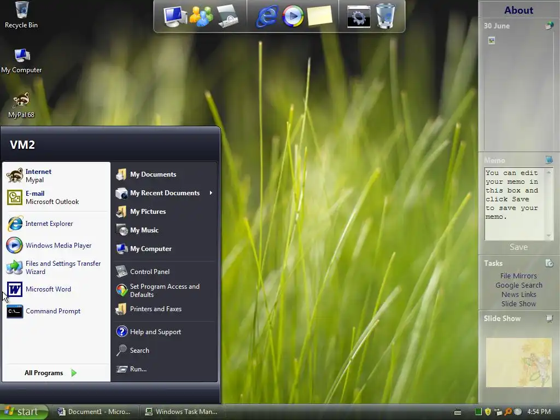This screenshot has height=420, width=560.
Task: Click the drive search icon in the top dock
Action: point(227,16)
